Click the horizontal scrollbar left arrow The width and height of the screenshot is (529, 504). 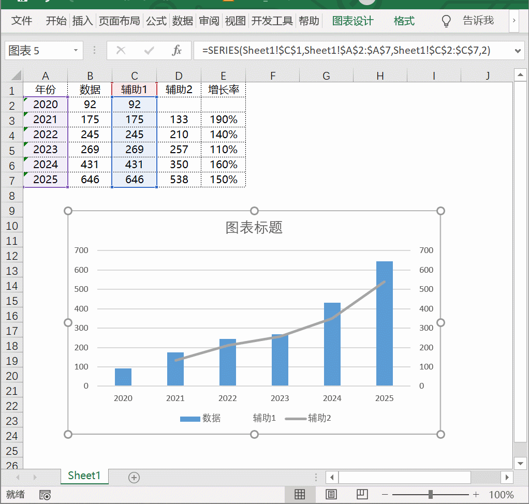point(332,477)
